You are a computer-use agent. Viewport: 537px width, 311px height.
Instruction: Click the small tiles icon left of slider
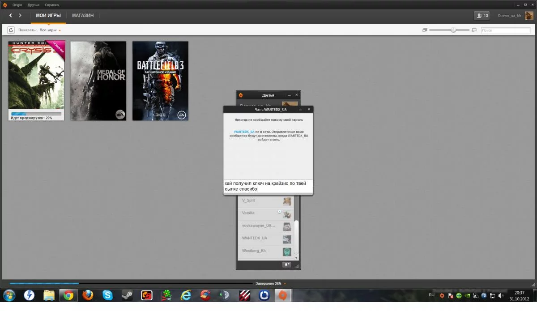coord(425,30)
